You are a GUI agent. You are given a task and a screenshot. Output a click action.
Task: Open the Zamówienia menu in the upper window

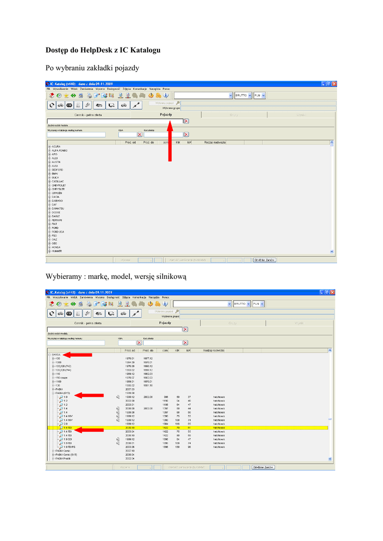point(87,89)
